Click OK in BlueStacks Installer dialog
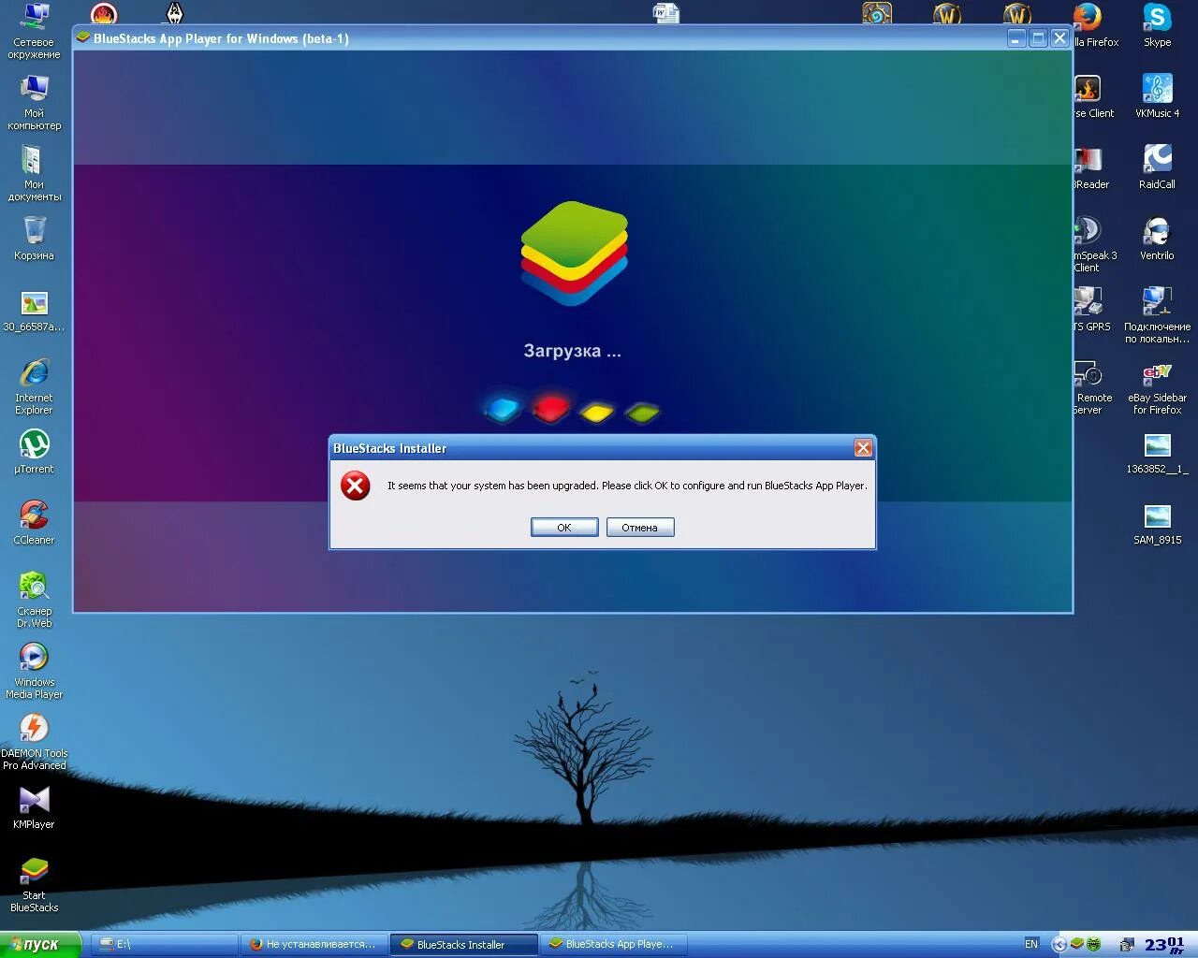This screenshot has height=958, width=1198. 564,528
